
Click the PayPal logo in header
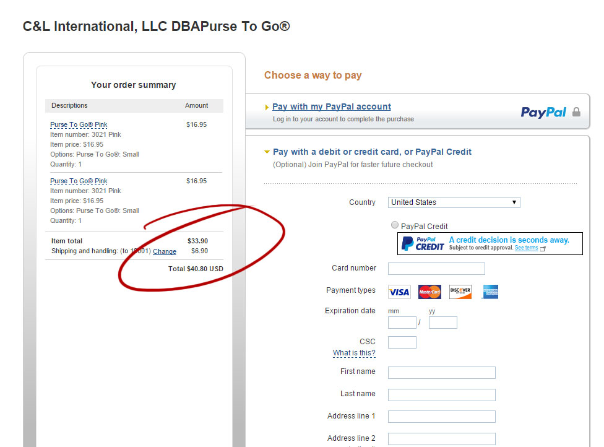tap(543, 112)
